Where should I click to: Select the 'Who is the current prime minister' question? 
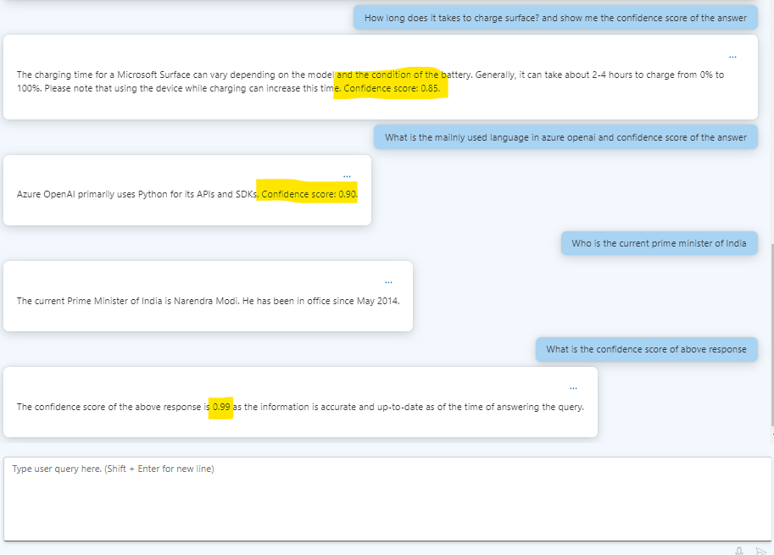click(659, 243)
